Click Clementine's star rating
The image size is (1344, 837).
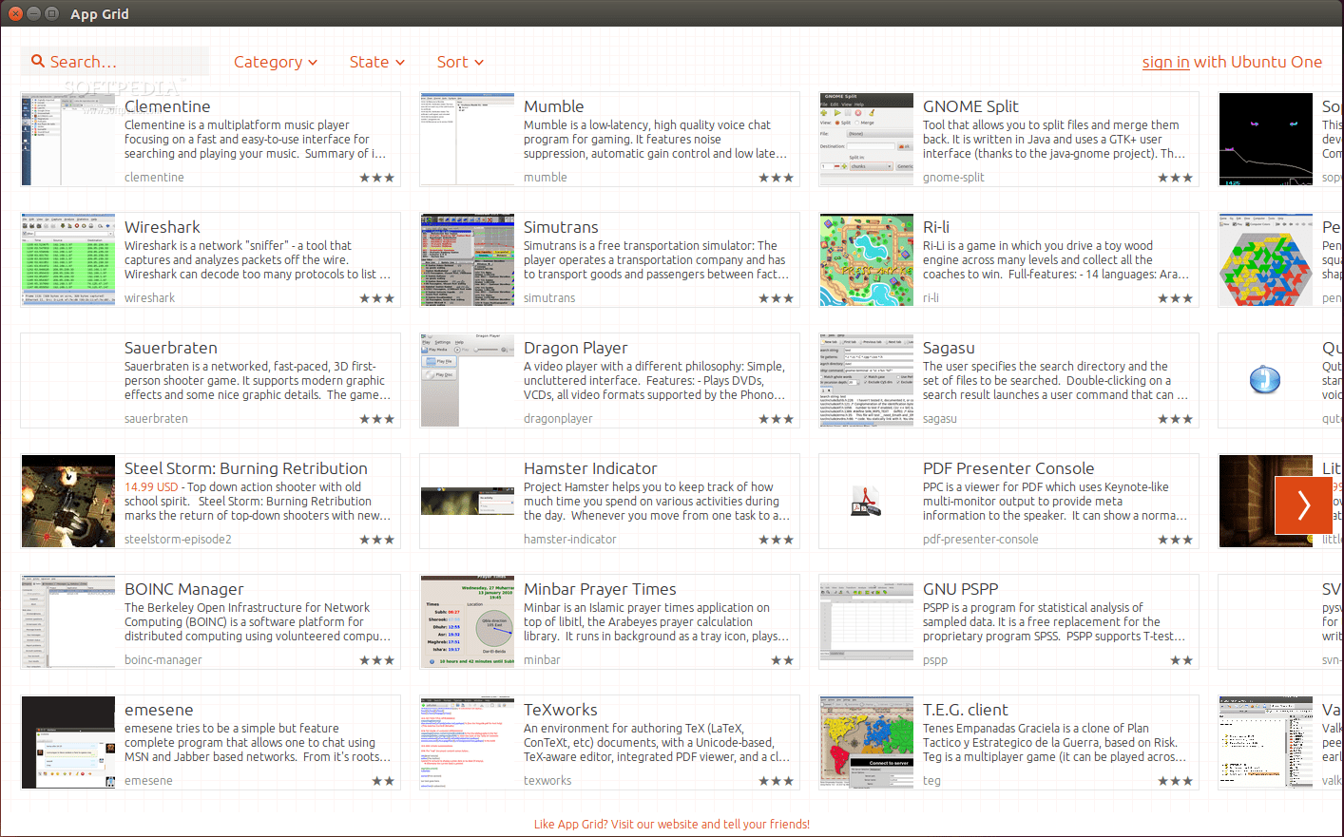click(x=376, y=178)
